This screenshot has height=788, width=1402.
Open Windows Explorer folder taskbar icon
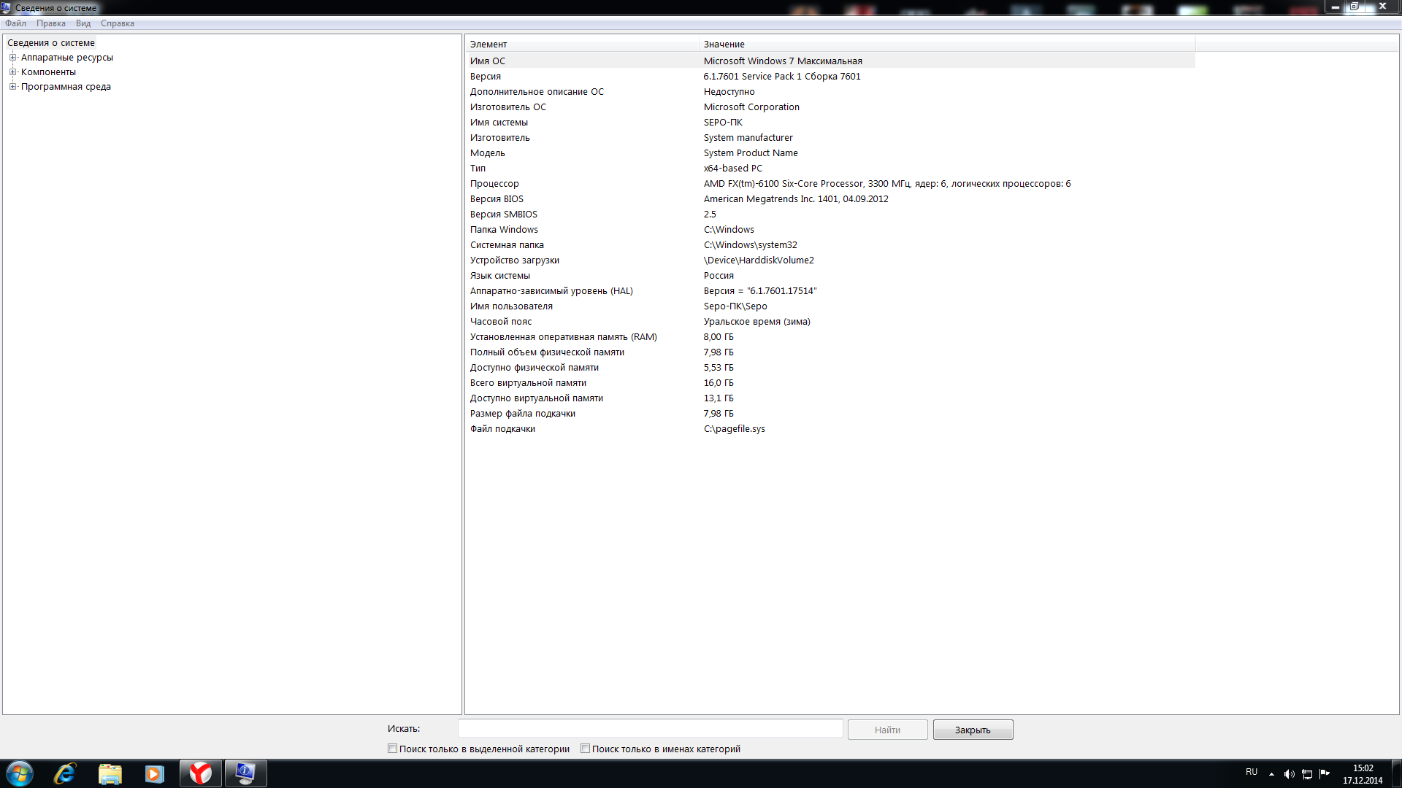pos(110,773)
